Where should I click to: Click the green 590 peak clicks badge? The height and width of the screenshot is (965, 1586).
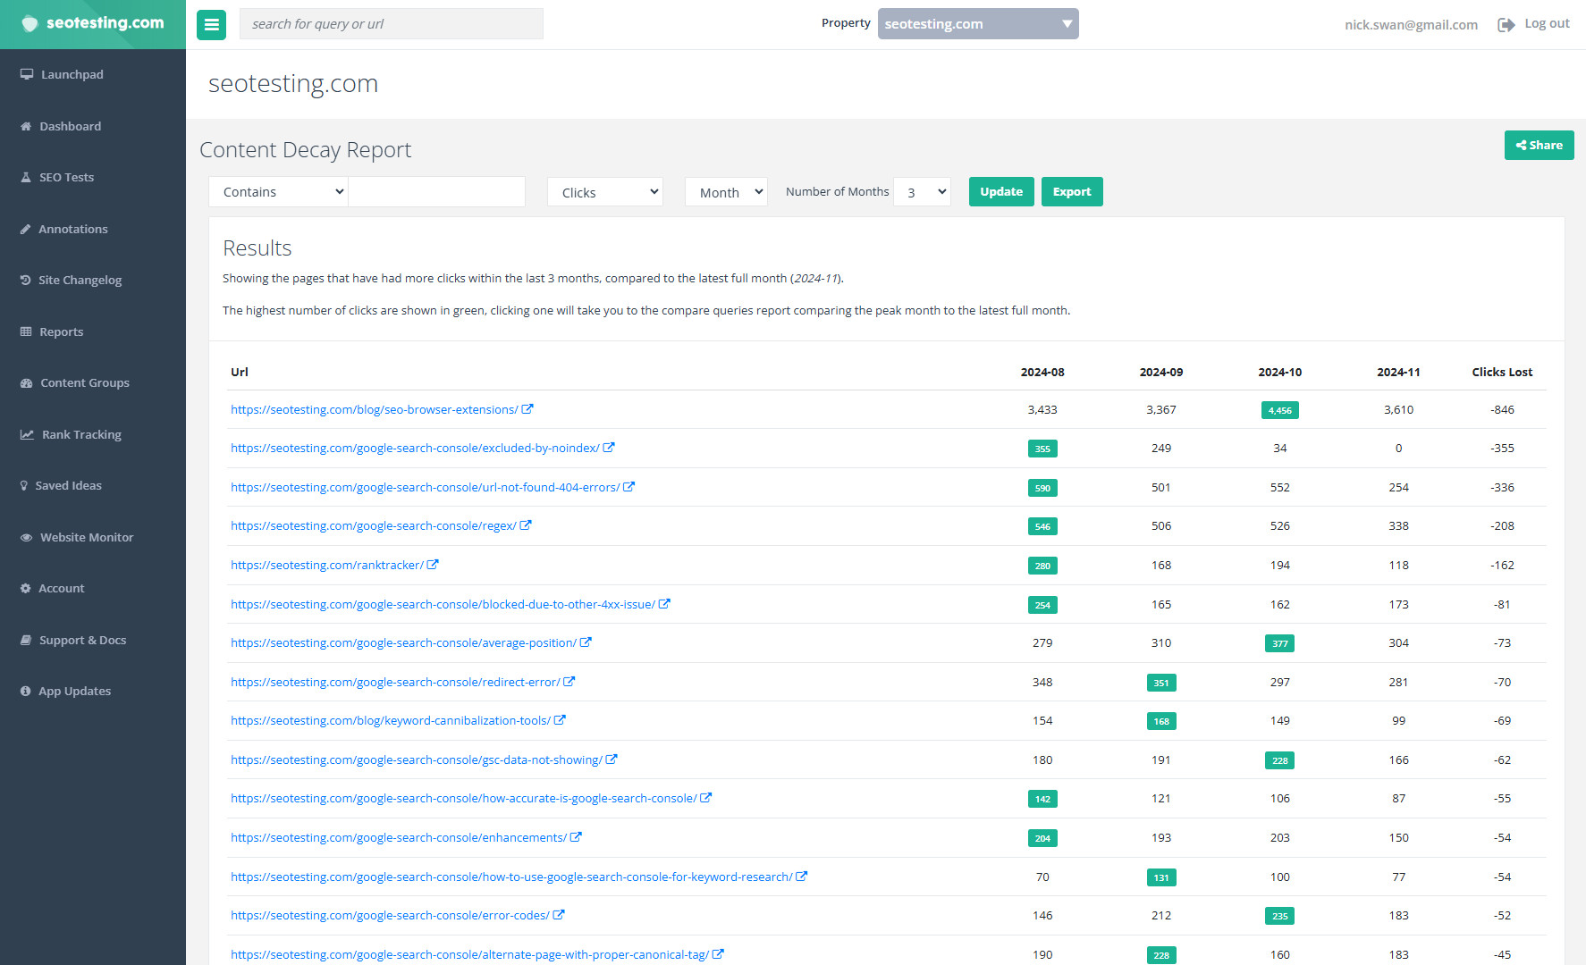pyautogui.click(x=1042, y=488)
